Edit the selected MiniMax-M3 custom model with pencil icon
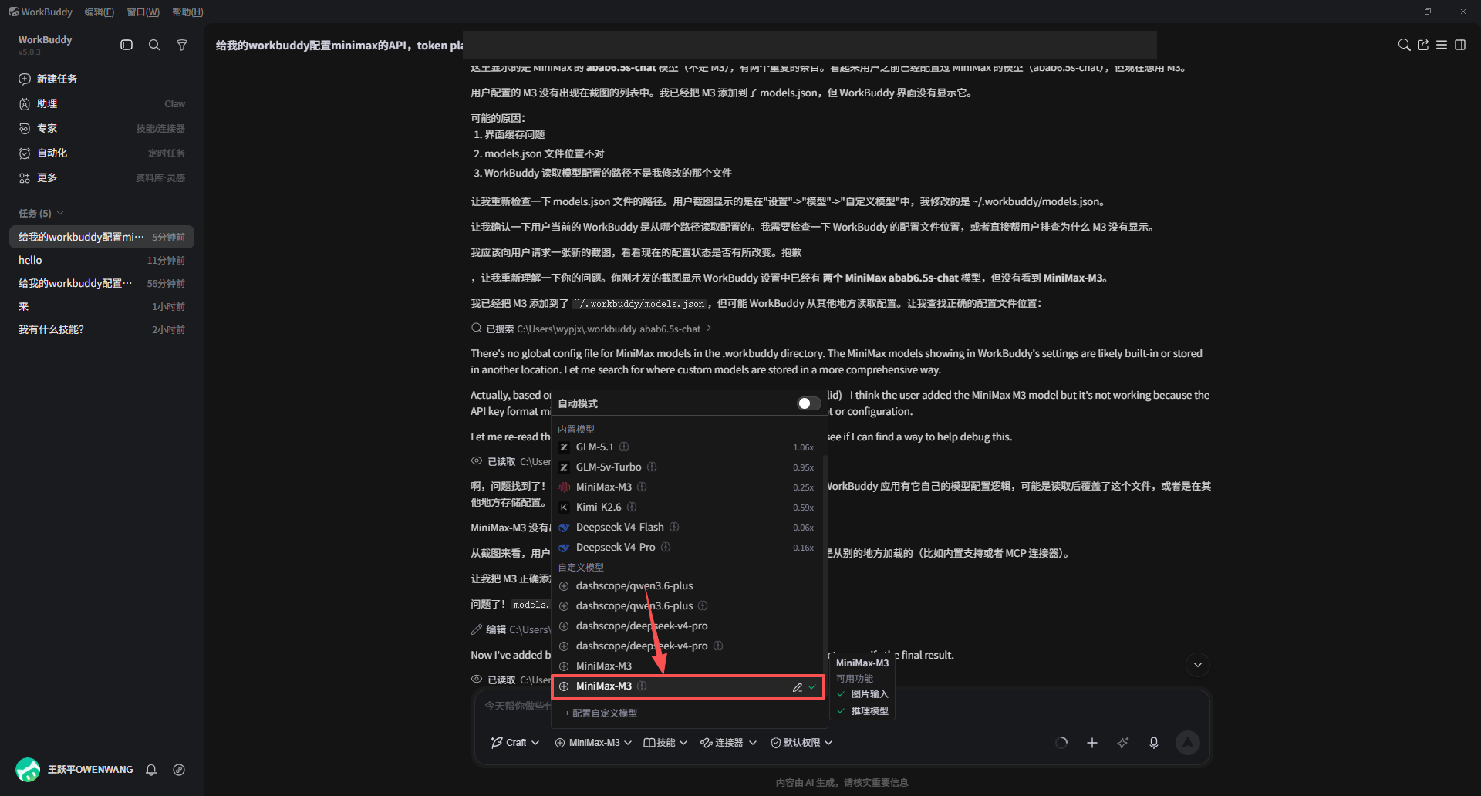The height and width of the screenshot is (796, 1481). pos(798,686)
